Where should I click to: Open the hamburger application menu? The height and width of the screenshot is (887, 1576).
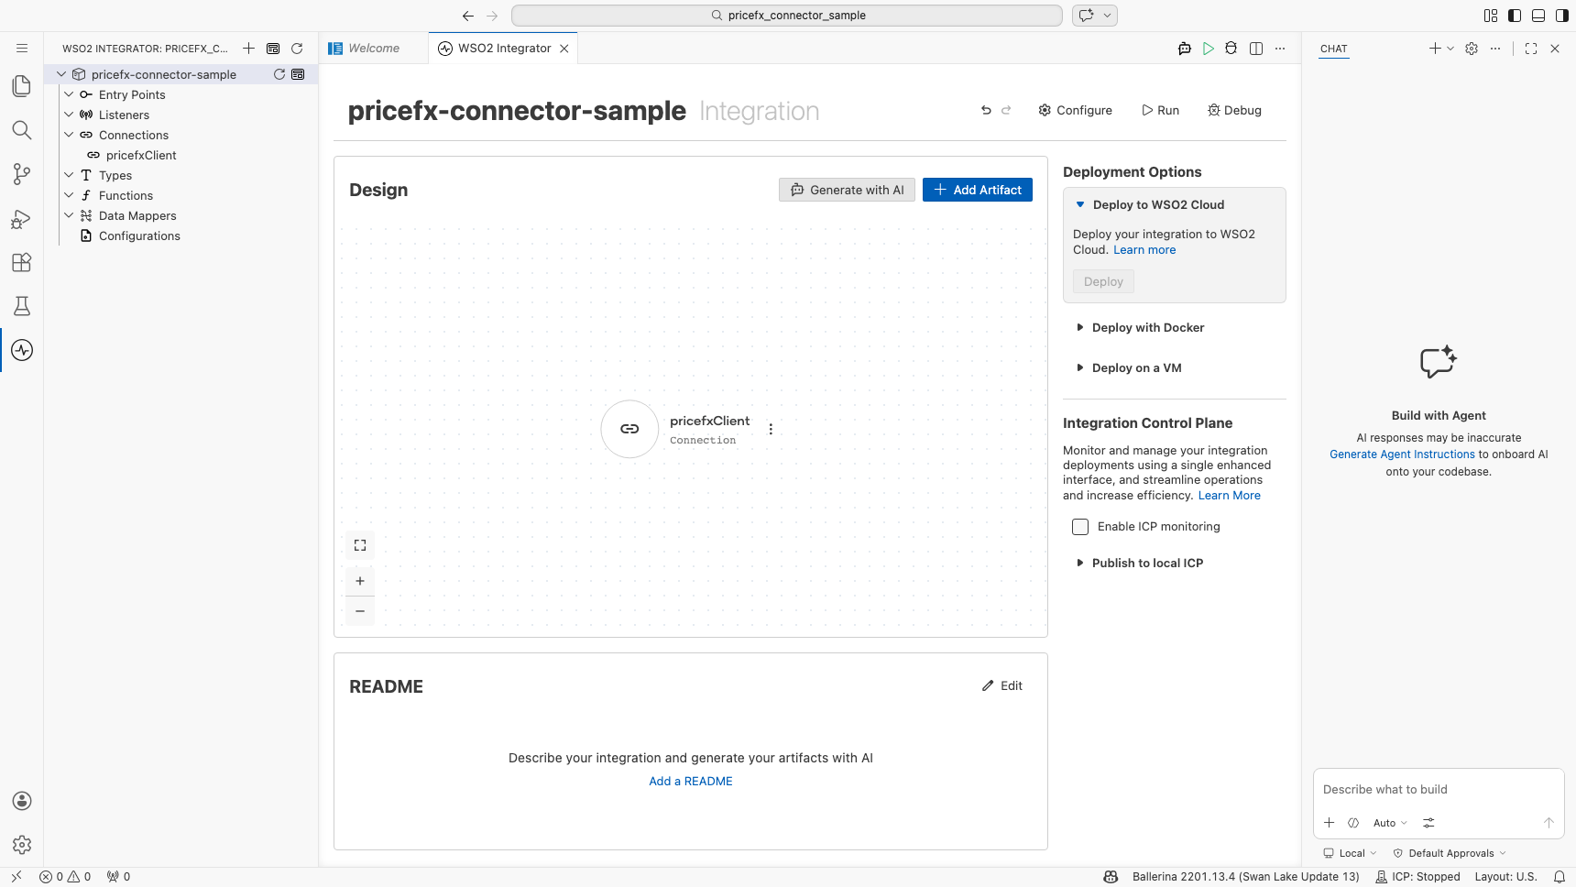[x=22, y=49]
